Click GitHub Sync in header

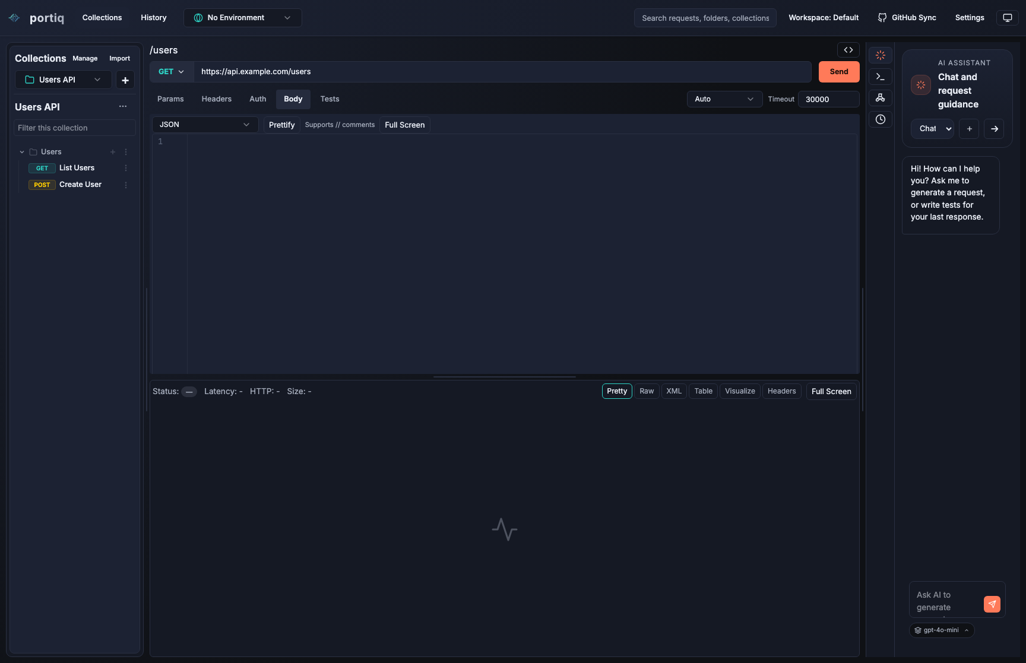[x=907, y=18]
